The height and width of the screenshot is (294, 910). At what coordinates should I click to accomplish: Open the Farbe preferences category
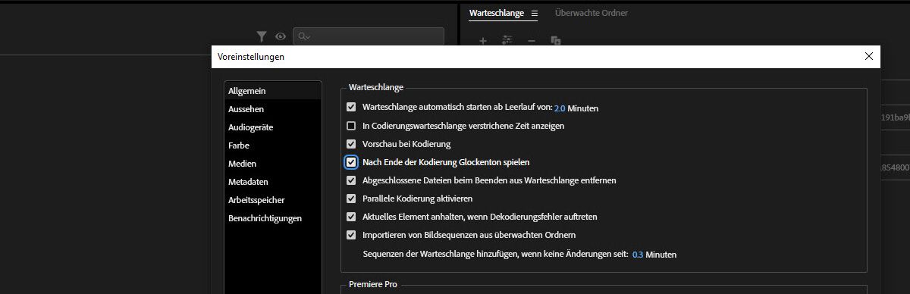(x=273, y=145)
